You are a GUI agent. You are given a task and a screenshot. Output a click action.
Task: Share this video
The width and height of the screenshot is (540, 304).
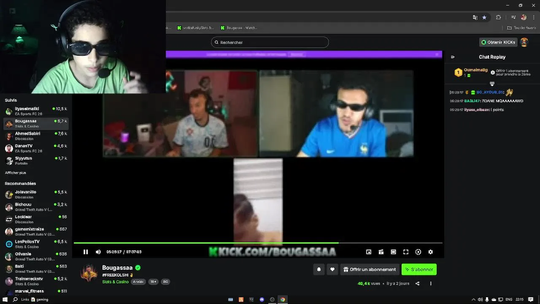click(x=418, y=283)
